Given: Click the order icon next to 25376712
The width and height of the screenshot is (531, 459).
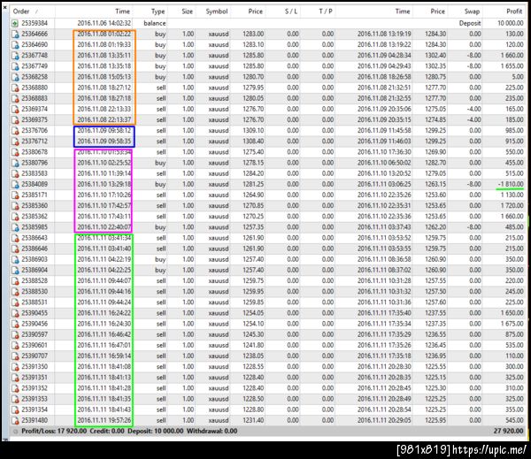Looking at the screenshot, I should [x=15, y=142].
